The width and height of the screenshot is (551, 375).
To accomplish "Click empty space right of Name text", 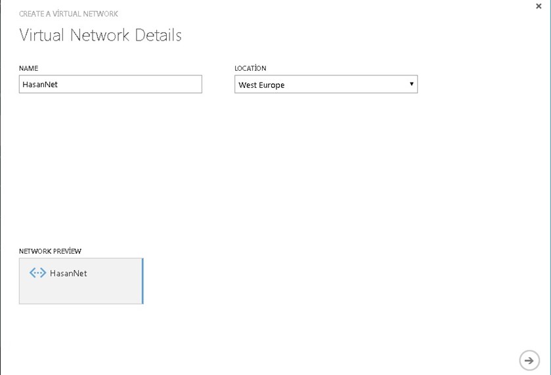I will [144, 85].
